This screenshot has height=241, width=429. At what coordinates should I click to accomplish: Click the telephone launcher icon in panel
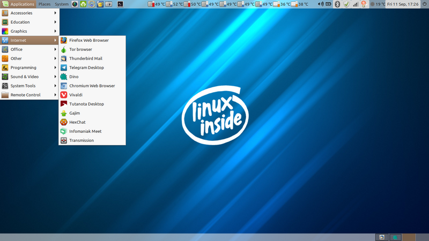coord(92,4)
